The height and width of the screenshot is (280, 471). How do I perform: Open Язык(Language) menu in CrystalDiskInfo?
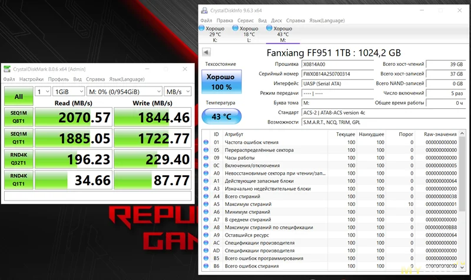coord(327,21)
